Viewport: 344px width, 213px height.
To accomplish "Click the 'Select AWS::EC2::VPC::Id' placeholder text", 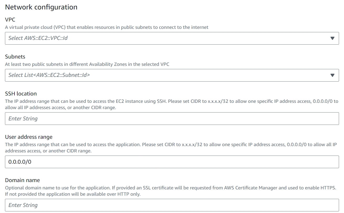I will pyautogui.click(x=38, y=38).
